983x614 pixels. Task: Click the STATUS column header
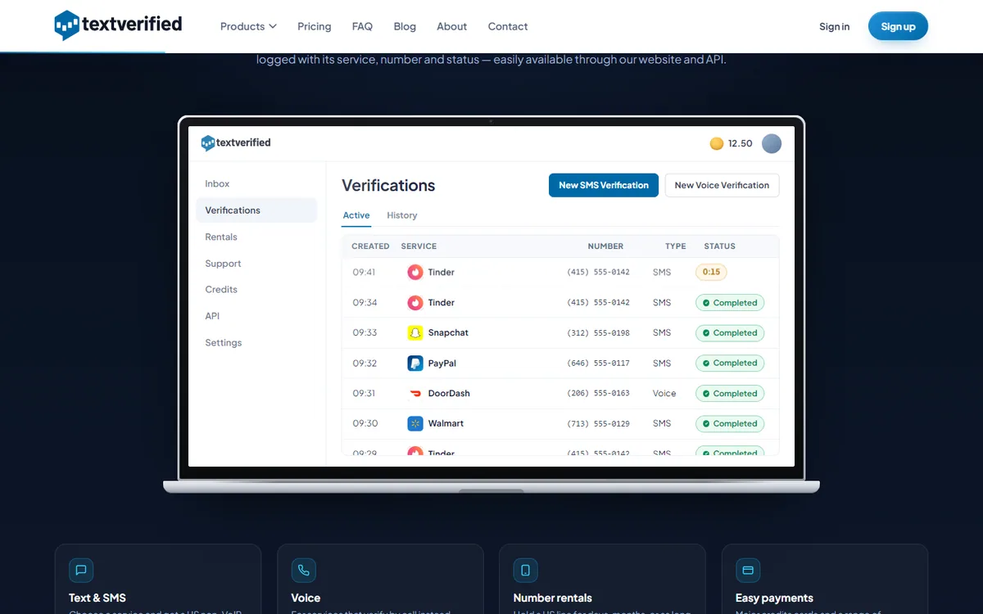(720, 246)
